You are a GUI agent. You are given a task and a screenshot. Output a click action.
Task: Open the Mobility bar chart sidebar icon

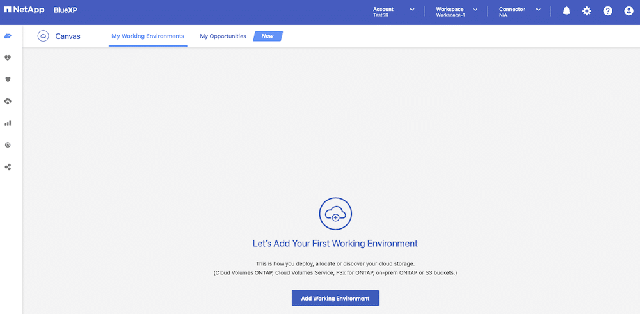[8, 123]
